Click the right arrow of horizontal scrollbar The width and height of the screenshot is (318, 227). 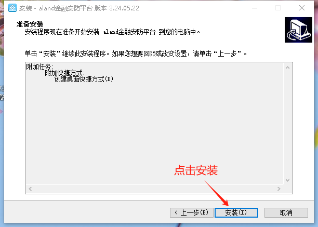tap(279, 189)
